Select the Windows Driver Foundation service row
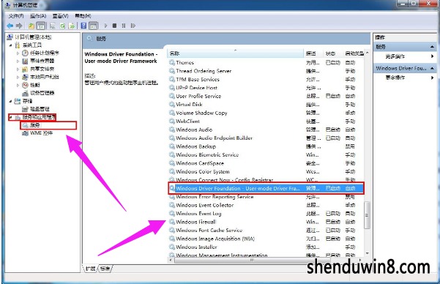The height and width of the screenshot is (284, 440). [x=266, y=188]
